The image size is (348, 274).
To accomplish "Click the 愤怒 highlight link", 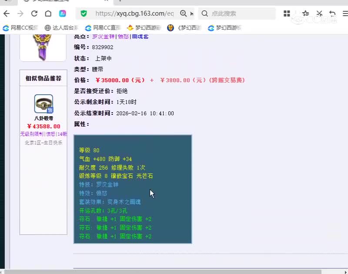I will 124,37.
